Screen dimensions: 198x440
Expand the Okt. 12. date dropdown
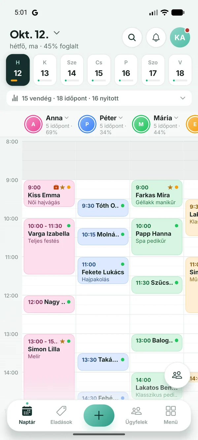click(56, 33)
